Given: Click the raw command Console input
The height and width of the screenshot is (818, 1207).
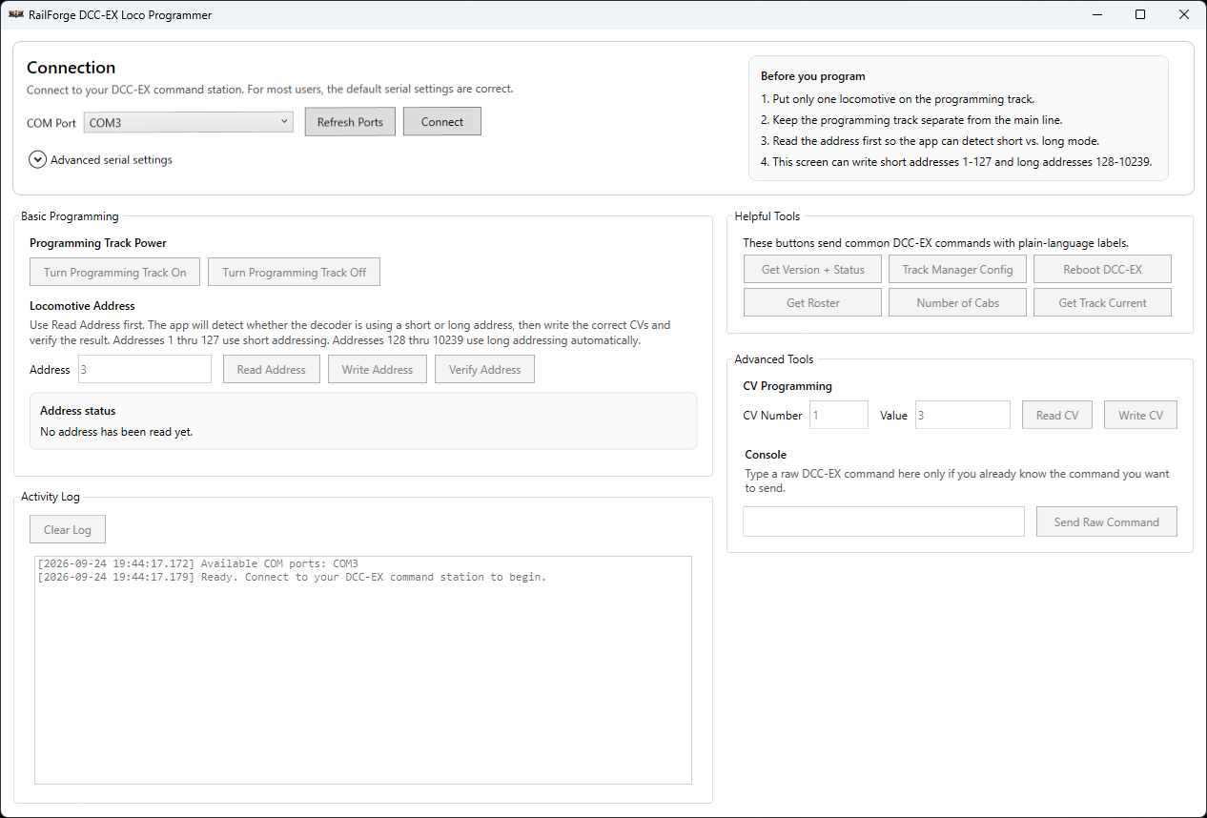Looking at the screenshot, I should (884, 521).
